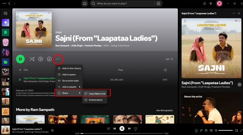The width and height of the screenshot is (243, 135).
Task: Seek within the song progress bar
Action: pos(122,133)
